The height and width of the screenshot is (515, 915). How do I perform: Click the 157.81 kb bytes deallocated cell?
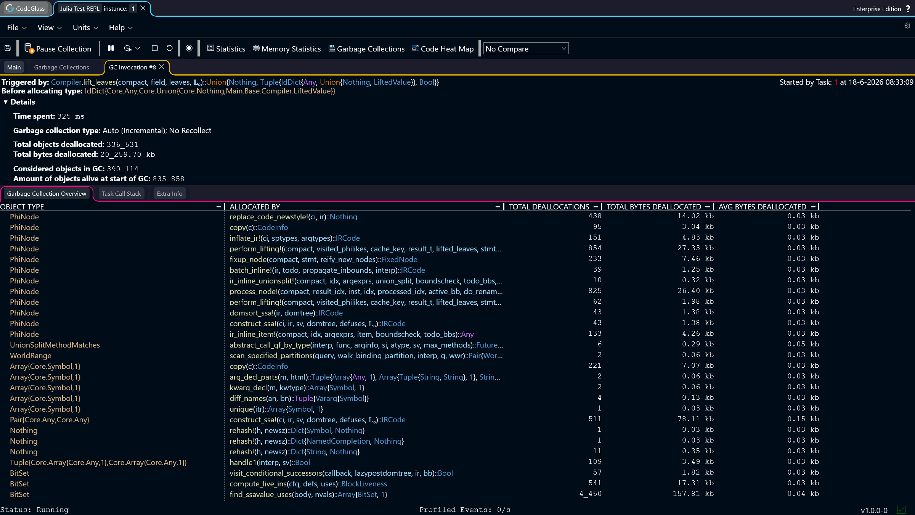click(x=693, y=494)
